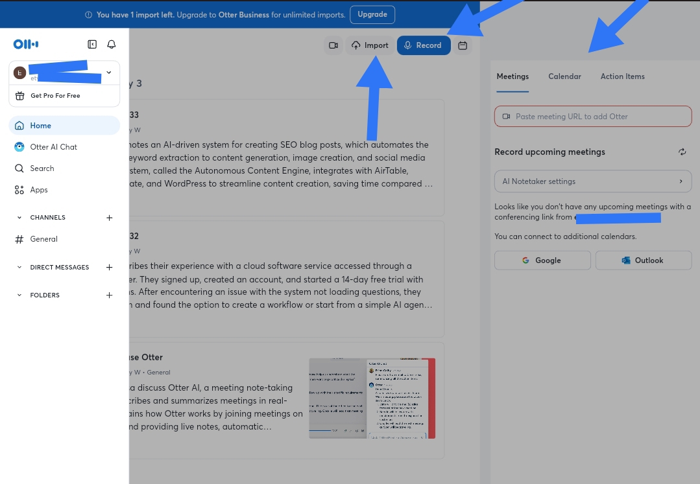Collapse the CHANNELS section chevron
The height and width of the screenshot is (484, 700).
[19, 218]
